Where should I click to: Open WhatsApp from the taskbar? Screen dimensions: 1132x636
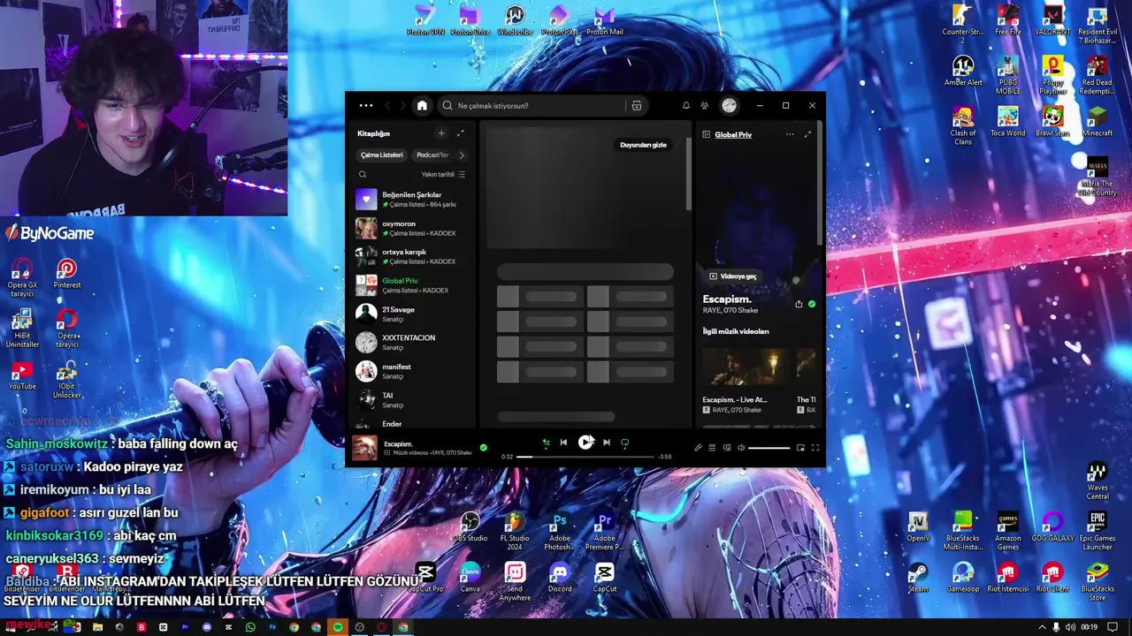(250, 627)
